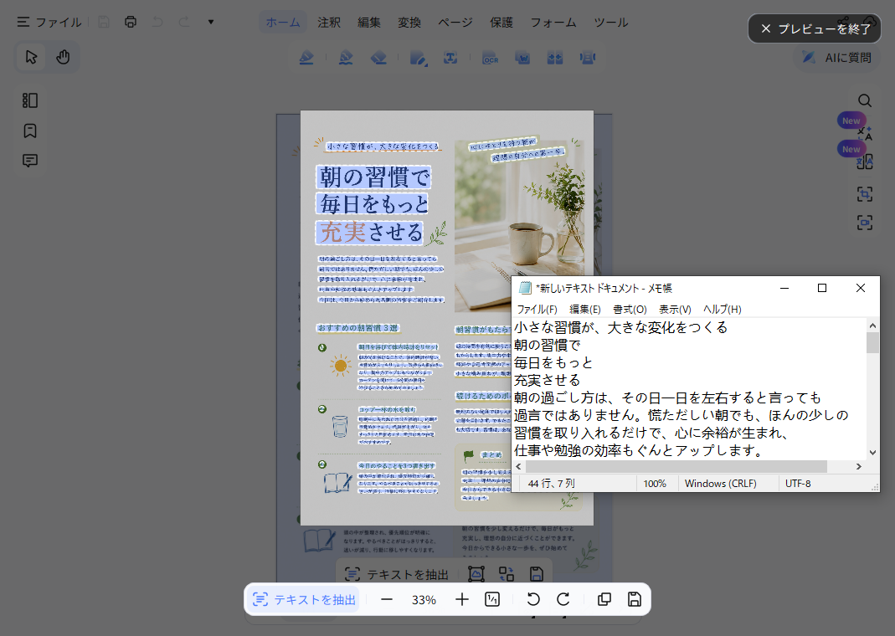895x636 pixels.
Task: Switch to the 保護 tab
Action: point(502,23)
